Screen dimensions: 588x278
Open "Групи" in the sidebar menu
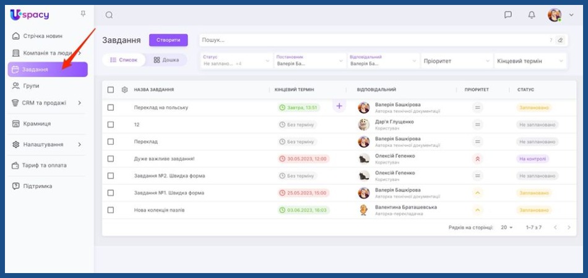31,86
